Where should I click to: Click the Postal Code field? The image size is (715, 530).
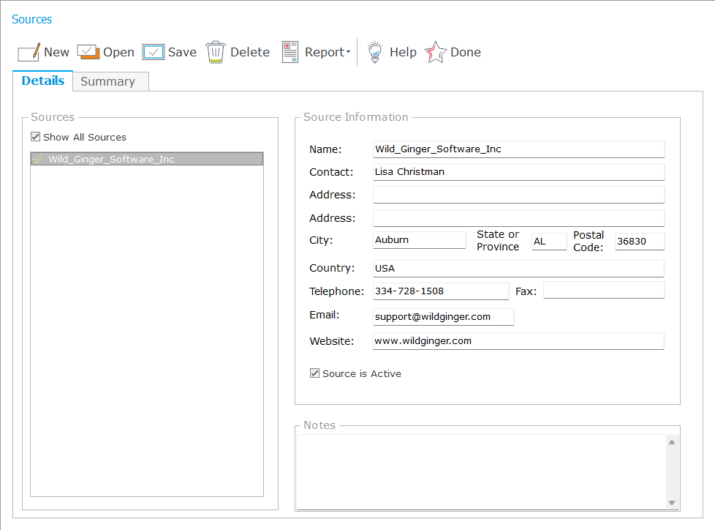coord(639,241)
